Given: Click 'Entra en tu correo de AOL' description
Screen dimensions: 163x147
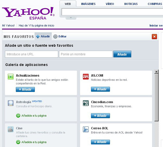Looking at the screenshot, I should [x=117, y=132].
